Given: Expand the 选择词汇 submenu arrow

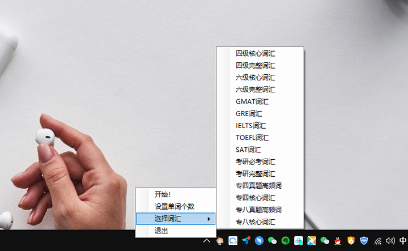Looking at the screenshot, I should pos(209,219).
